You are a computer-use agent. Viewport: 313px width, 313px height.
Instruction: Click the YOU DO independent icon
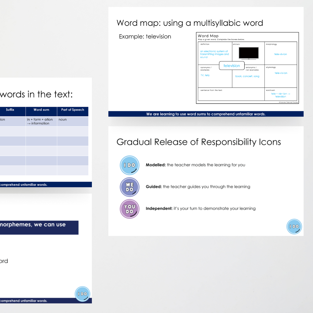point(130,209)
